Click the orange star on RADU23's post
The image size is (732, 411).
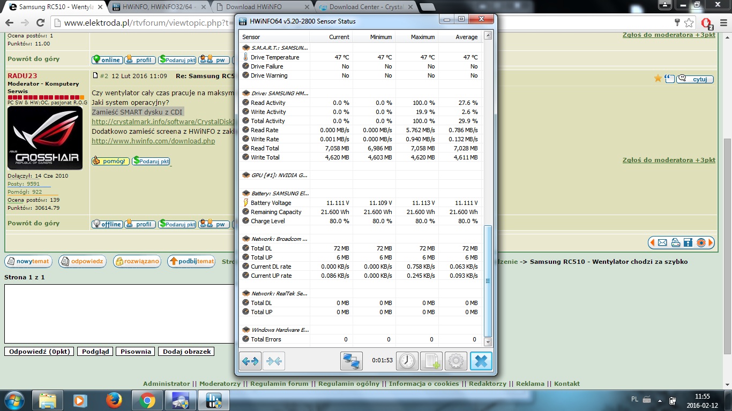click(x=658, y=79)
